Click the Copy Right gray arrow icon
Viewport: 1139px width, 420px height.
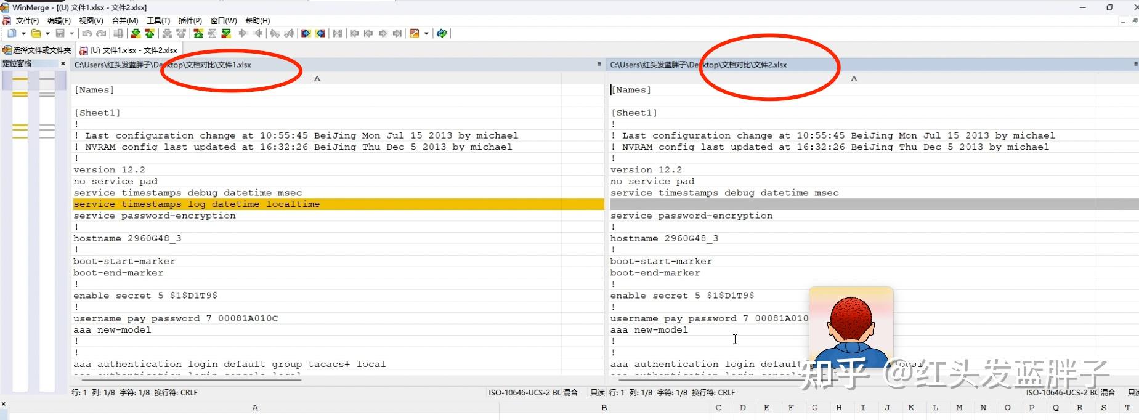pyautogui.click(x=243, y=33)
